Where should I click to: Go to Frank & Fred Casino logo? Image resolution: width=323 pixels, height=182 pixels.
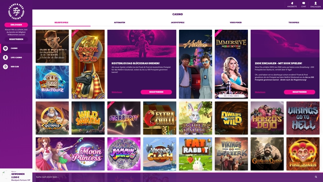[x=16, y=12]
